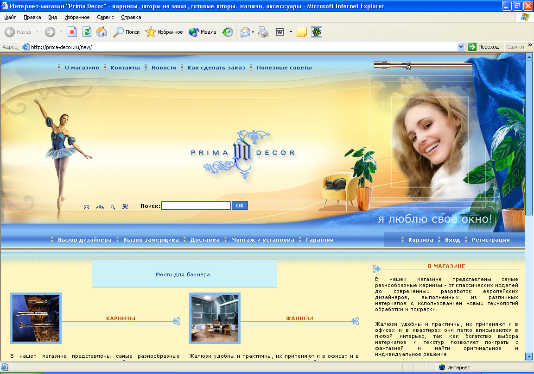This screenshot has height=374, width=534.
Task: Click the vertical scrollbar up arrow
Action: [529, 56]
